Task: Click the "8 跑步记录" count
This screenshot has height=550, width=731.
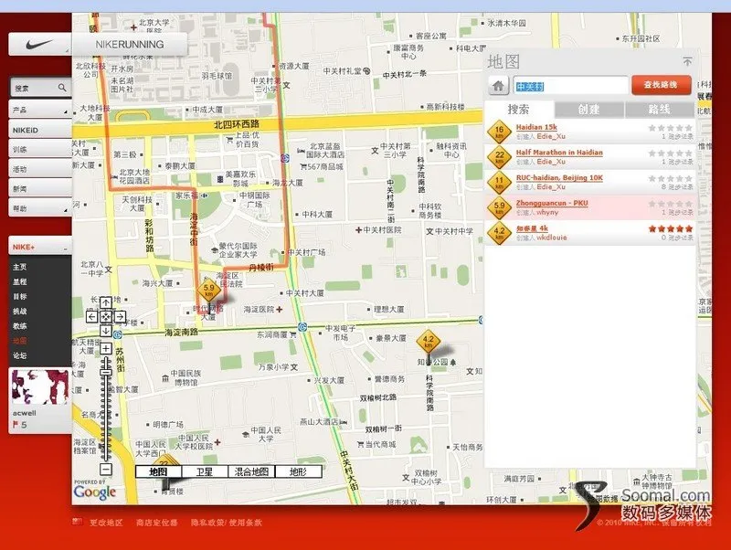Action: pyautogui.click(x=677, y=187)
